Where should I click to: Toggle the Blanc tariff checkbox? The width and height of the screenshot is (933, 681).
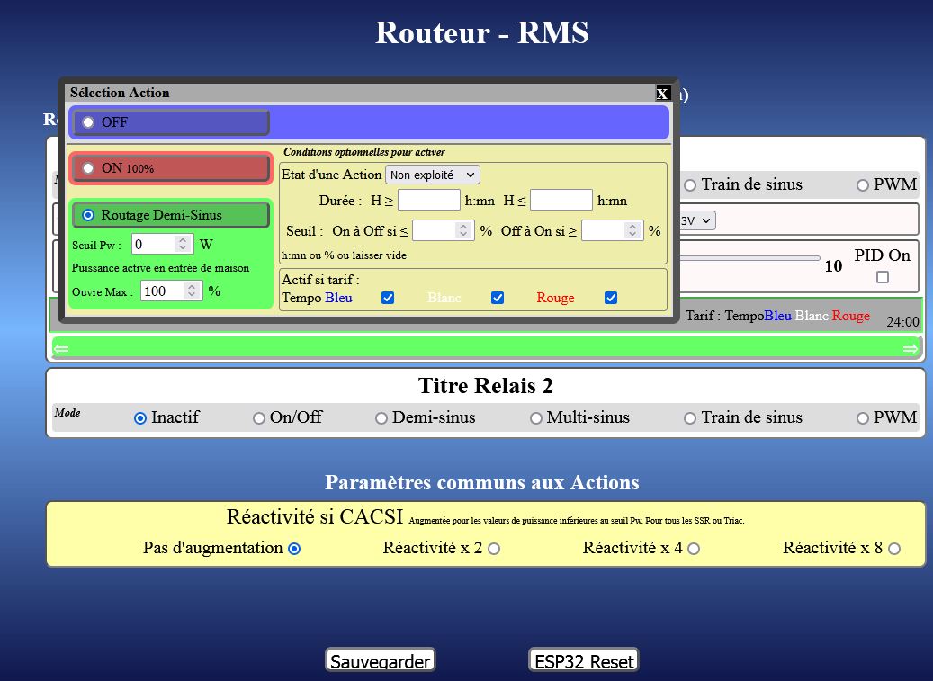pos(498,298)
